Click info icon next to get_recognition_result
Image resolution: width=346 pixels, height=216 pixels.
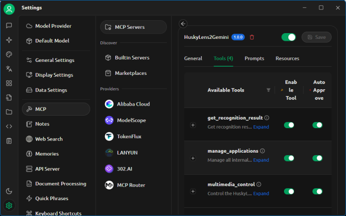point(267,118)
